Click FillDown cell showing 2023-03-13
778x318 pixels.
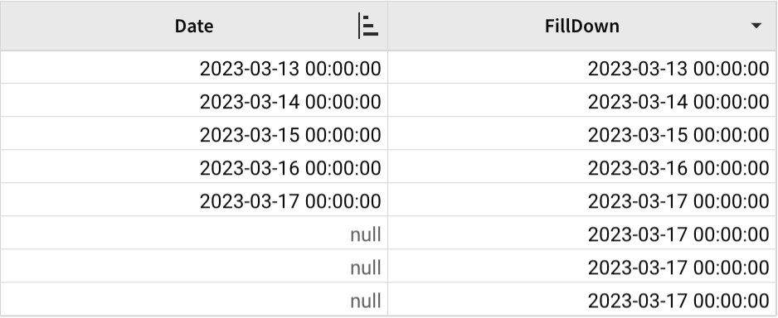point(582,67)
